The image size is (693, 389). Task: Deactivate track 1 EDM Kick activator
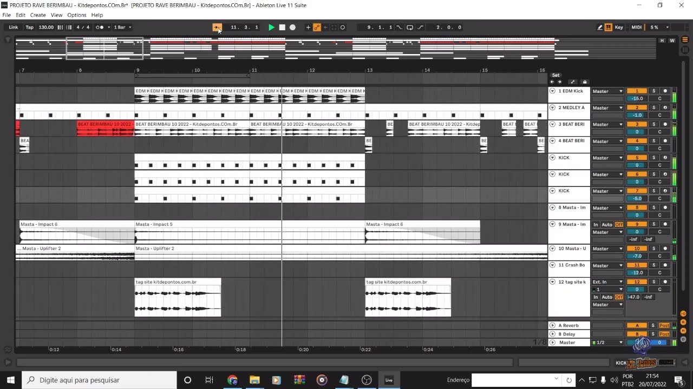(x=637, y=91)
